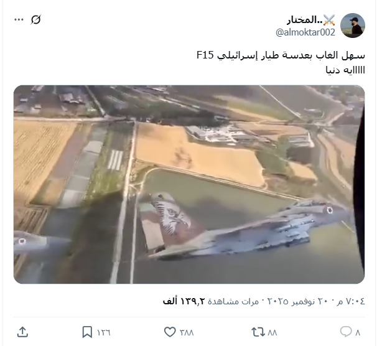Click the share upload icon

tap(22, 332)
